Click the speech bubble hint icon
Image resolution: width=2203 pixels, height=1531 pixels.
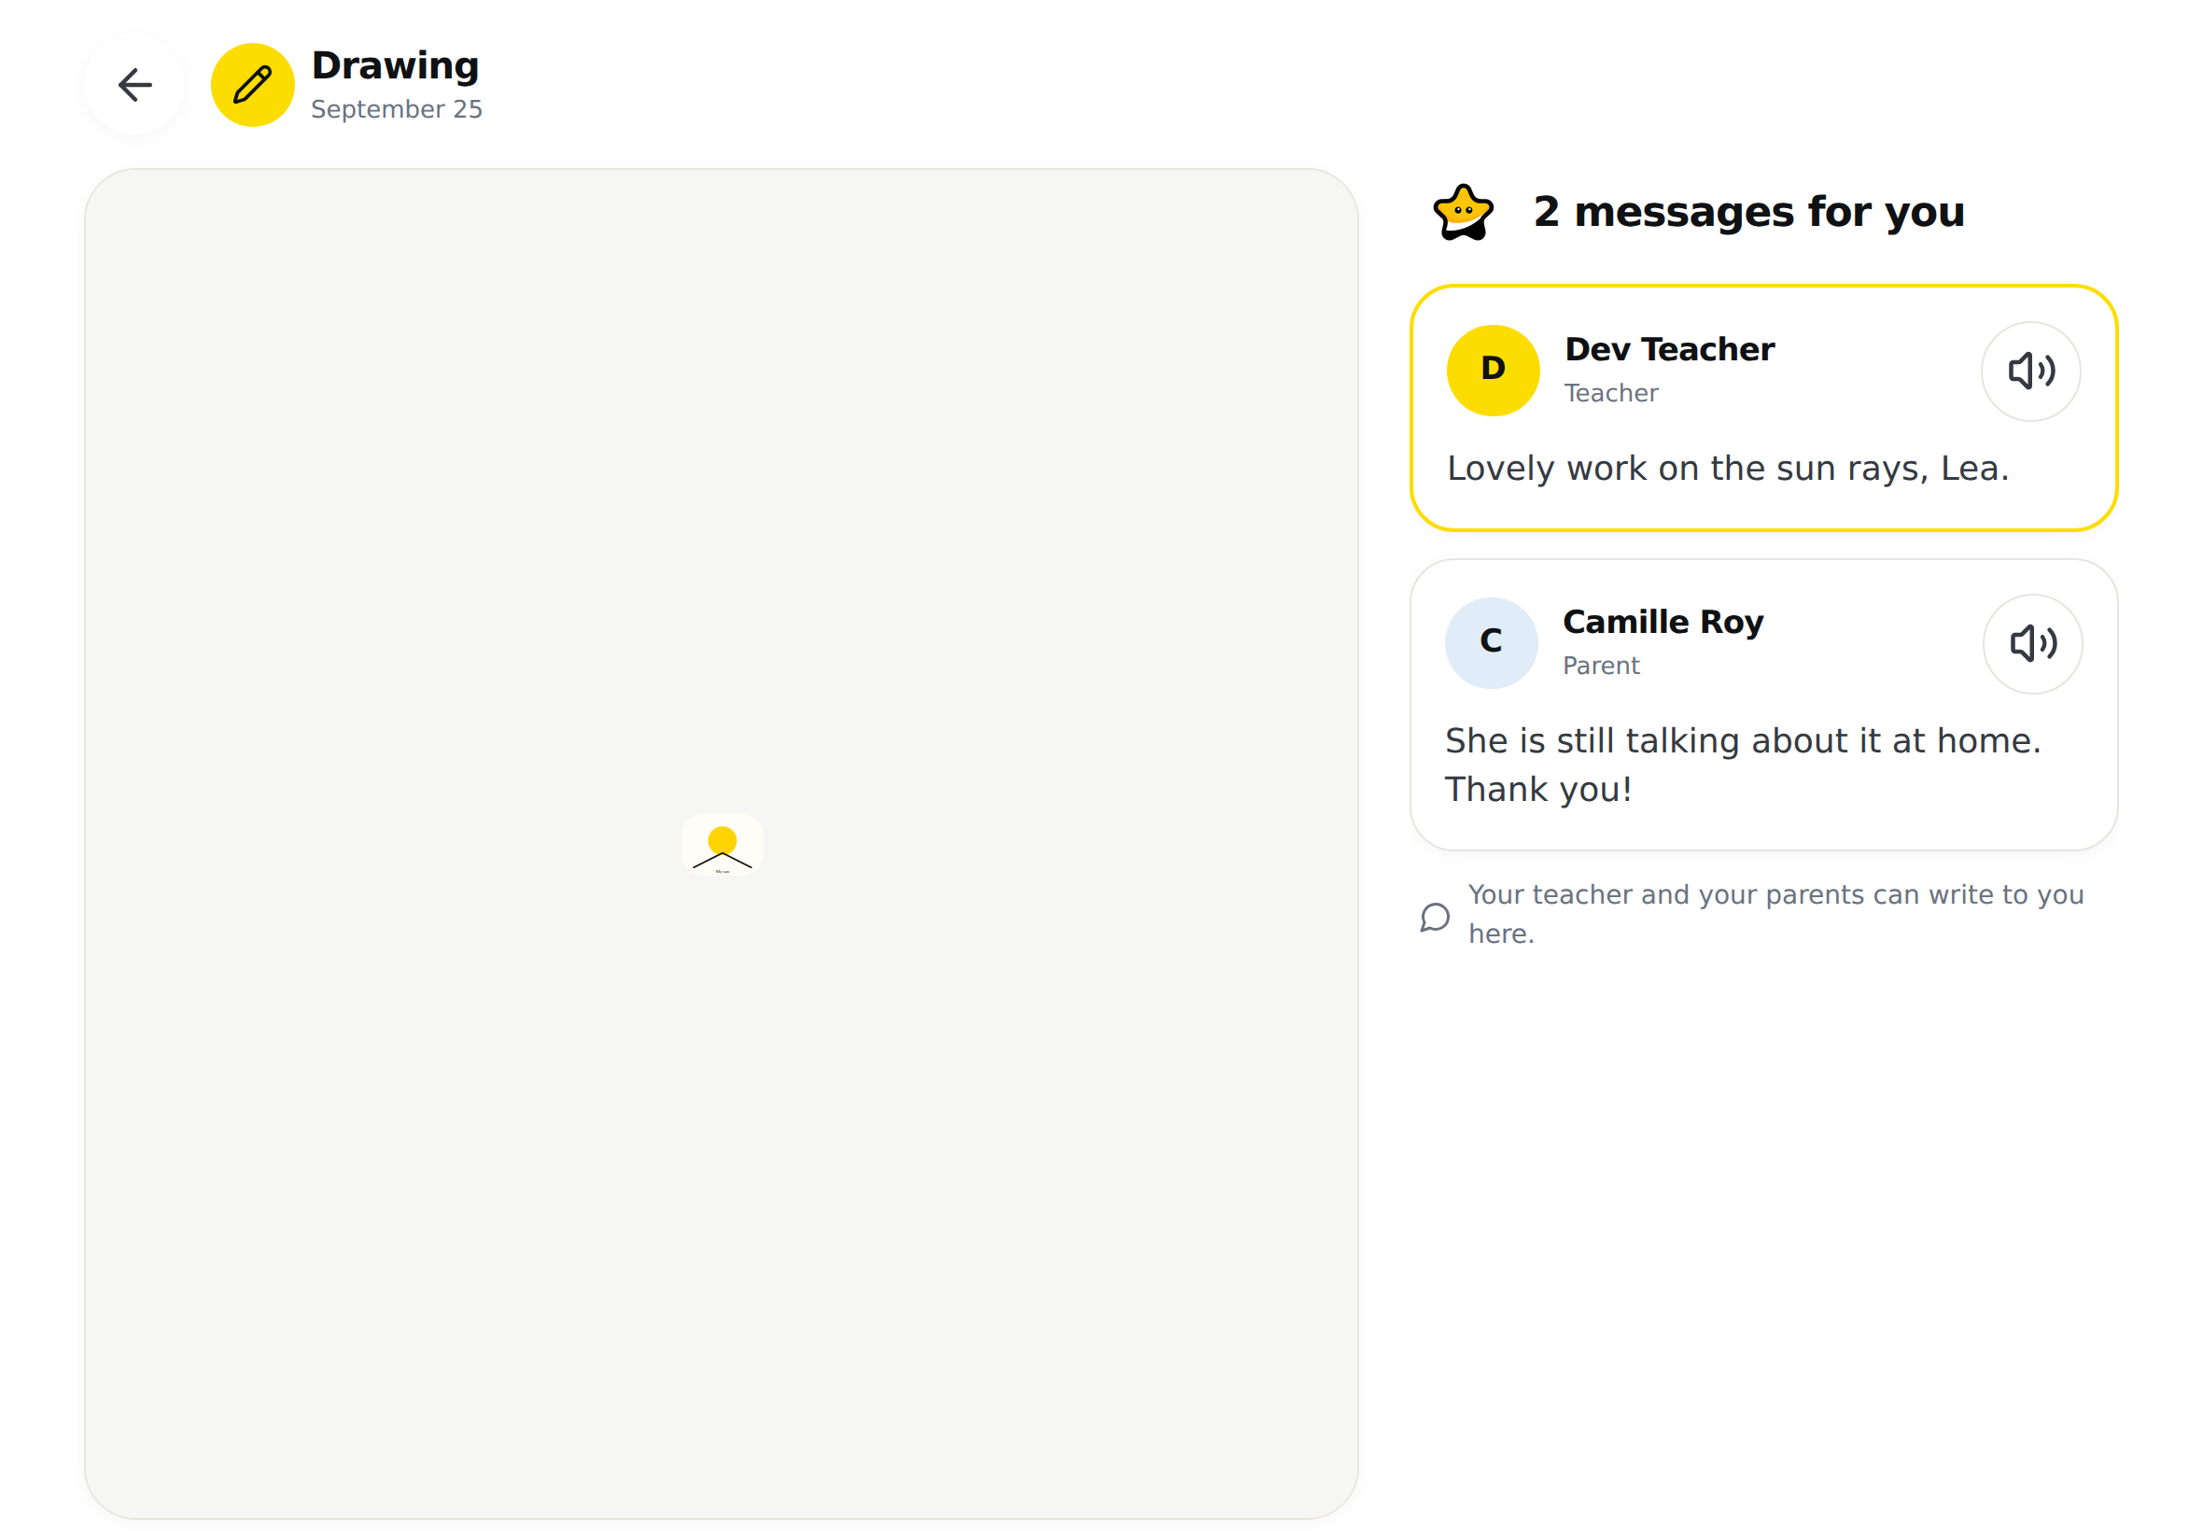(1434, 916)
